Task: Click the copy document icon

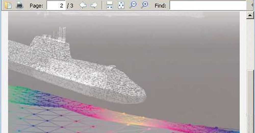Action: (8, 5)
